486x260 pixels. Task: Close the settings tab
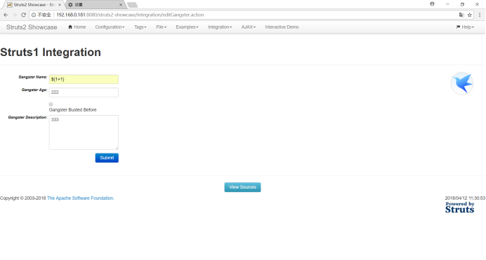121,5
